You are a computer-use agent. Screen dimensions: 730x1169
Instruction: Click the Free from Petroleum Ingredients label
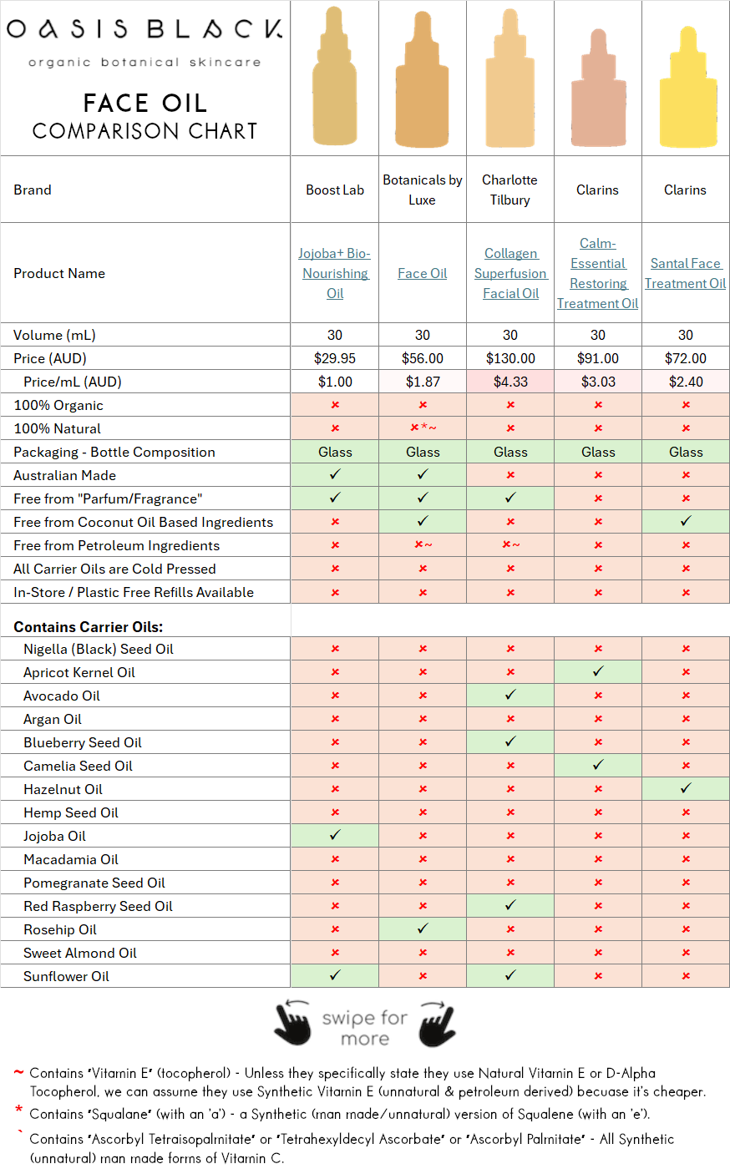coord(117,545)
